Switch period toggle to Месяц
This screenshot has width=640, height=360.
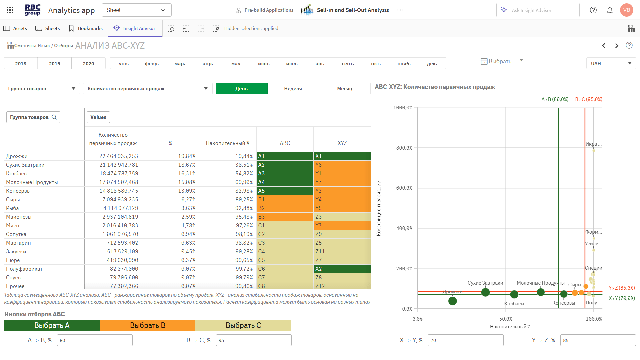(344, 89)
